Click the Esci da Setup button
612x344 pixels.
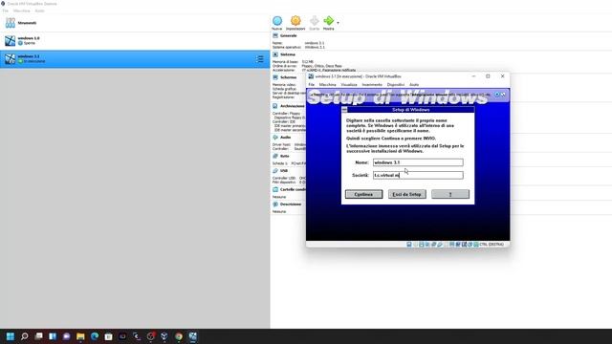[407, 194]
